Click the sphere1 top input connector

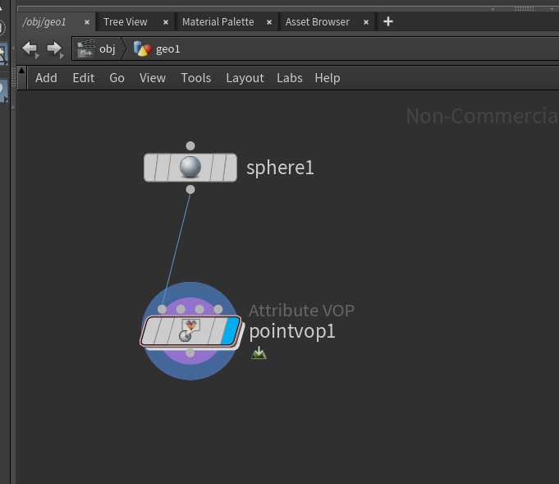[190, 145]
